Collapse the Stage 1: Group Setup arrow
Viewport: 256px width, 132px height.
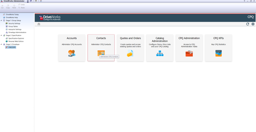click(1, 21)
